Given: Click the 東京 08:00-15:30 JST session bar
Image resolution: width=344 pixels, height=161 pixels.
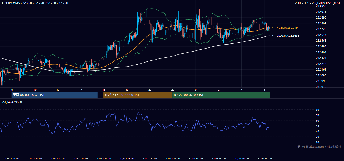Looking at the screenshot, I should coord(55,95).
